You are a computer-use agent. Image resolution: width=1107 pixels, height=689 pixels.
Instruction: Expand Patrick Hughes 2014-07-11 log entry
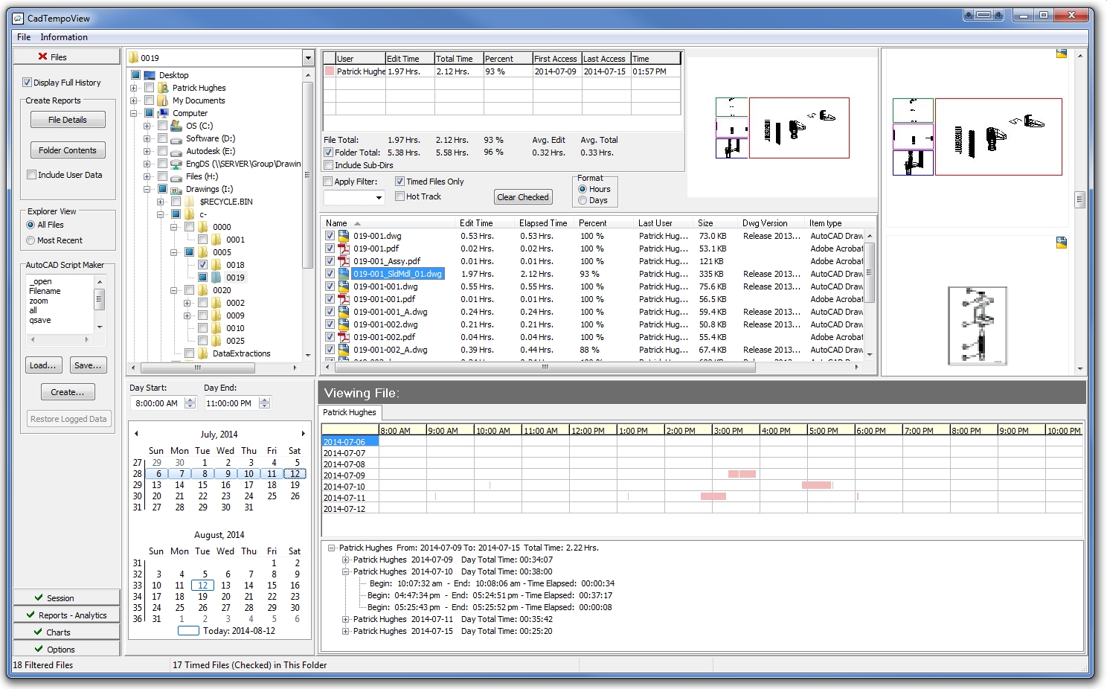pyautogui.click(x=345, y=619)
